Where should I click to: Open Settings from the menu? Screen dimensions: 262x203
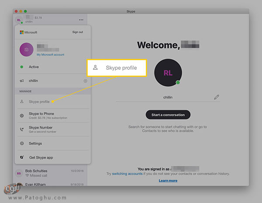(x=53, y=143)
